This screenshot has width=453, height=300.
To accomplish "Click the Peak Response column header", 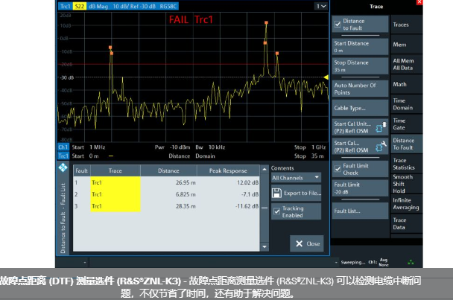I will pyautogui.click(x=228, y=170).
